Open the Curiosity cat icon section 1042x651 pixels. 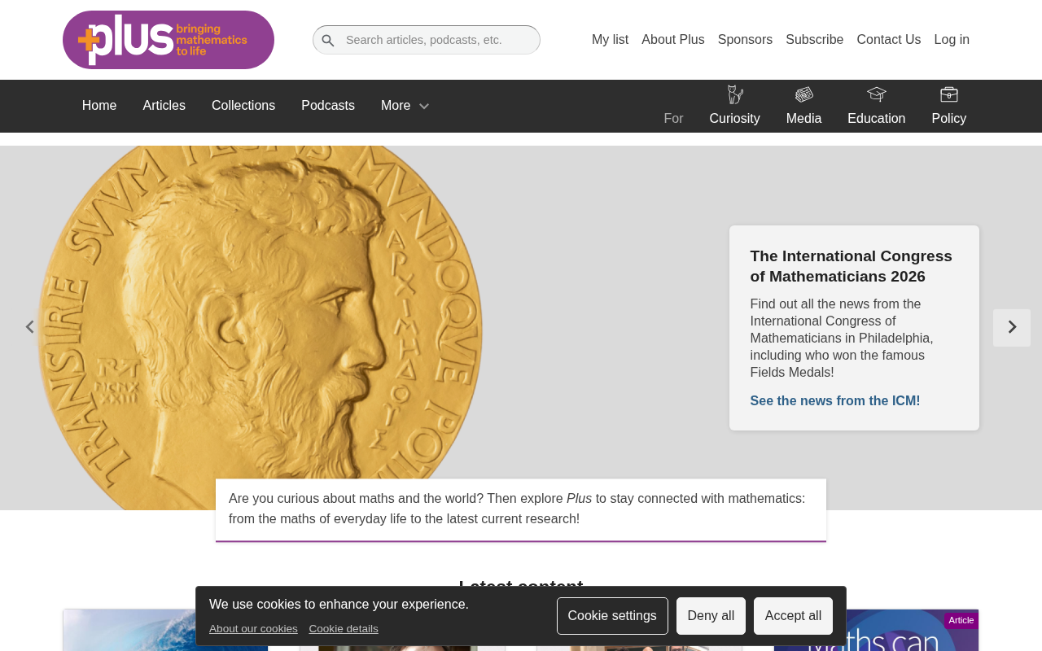click(734, 106)
